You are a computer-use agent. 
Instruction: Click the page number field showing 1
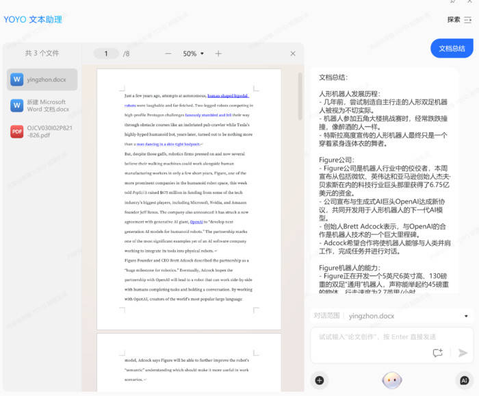106,54
